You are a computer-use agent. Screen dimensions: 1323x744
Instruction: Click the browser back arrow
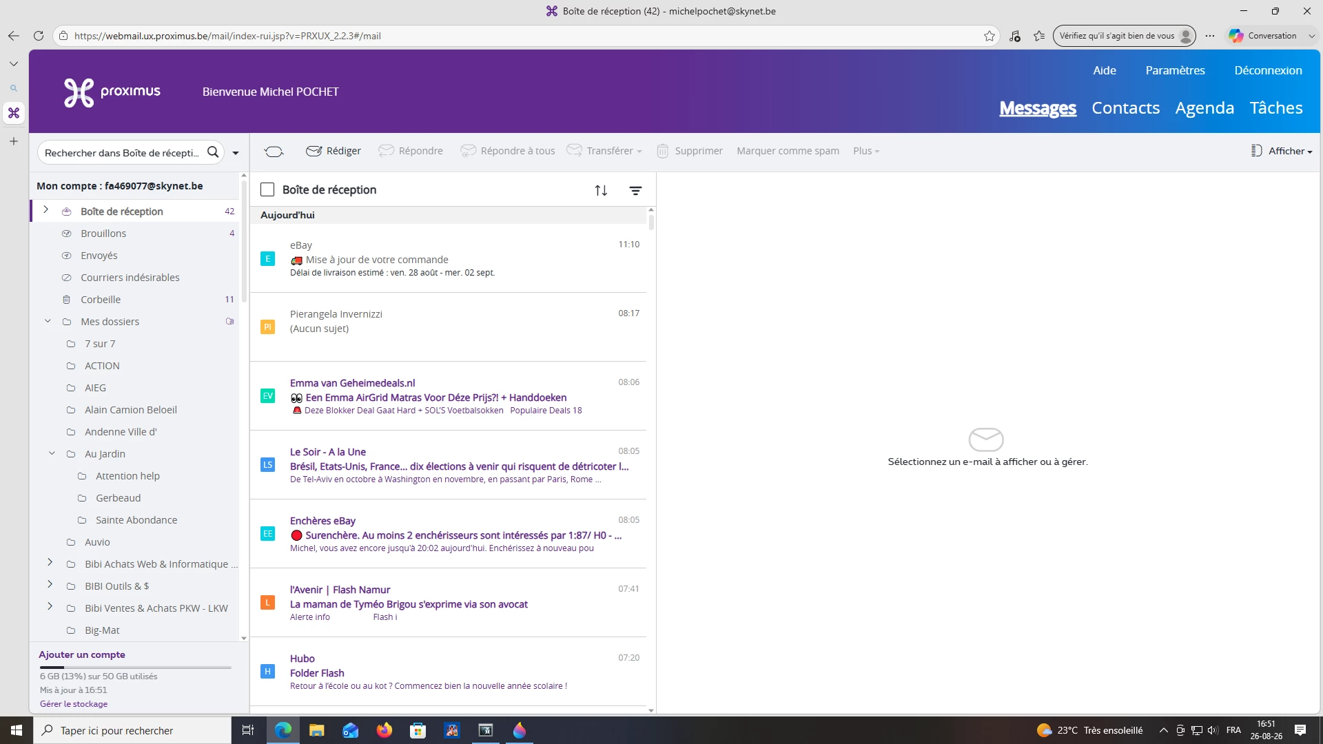tap(14, 36)
